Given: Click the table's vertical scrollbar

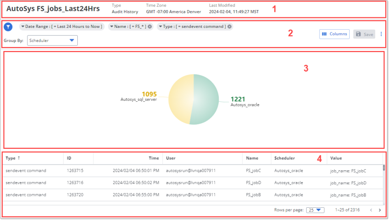Looking at the screenshot, I should click(x=384, y=168).
